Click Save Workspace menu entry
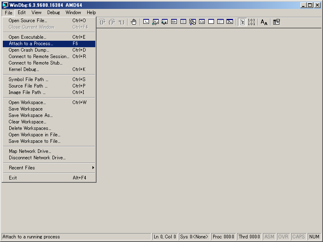The width and height of the screenshot is (323, 242). (49, 109)
